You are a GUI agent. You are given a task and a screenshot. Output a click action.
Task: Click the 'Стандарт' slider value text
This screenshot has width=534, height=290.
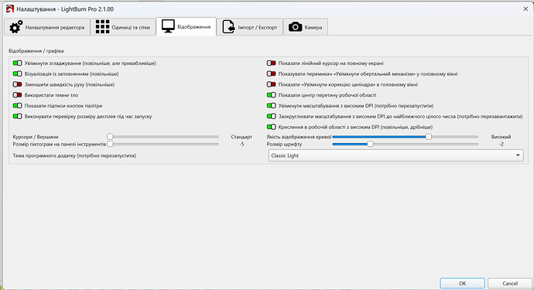[x=241, y=137]
